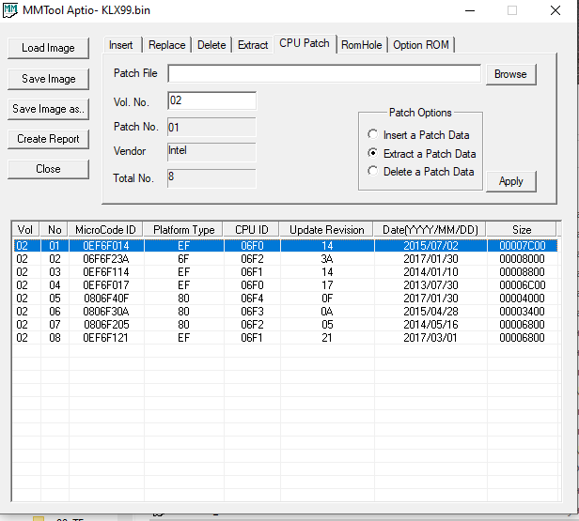Switch to the Extract tab

253,45
